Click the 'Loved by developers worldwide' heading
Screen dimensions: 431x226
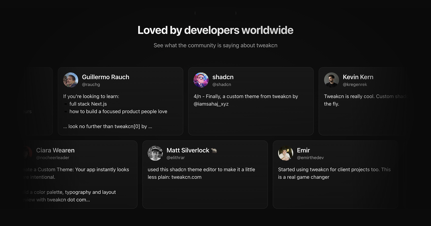pos(215,30)
